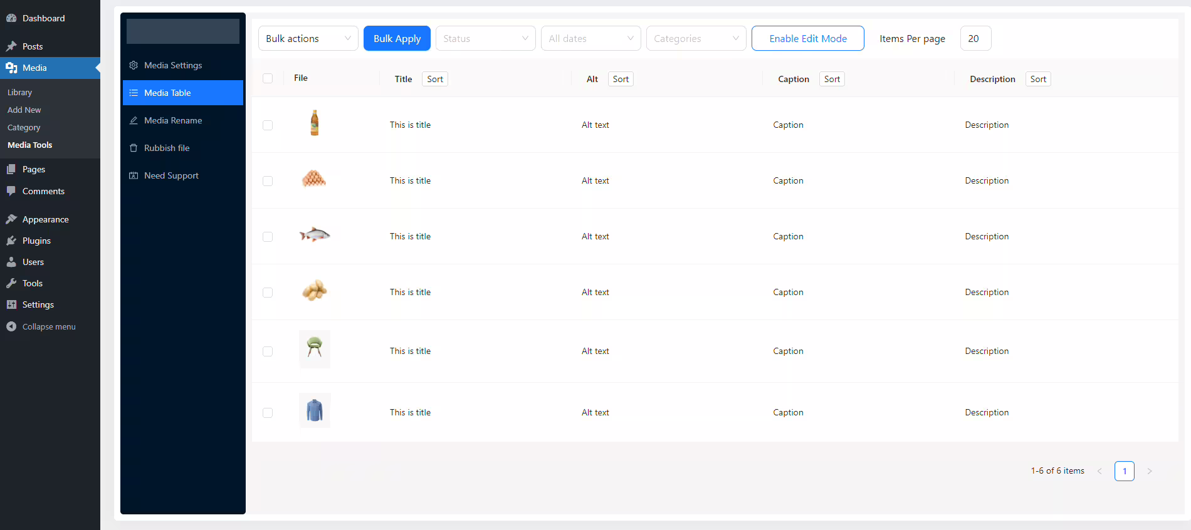
Task: Click the Users person icon
Action: click(x=11, y=262)
